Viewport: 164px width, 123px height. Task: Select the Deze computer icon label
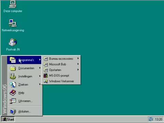tap(13, 11)
